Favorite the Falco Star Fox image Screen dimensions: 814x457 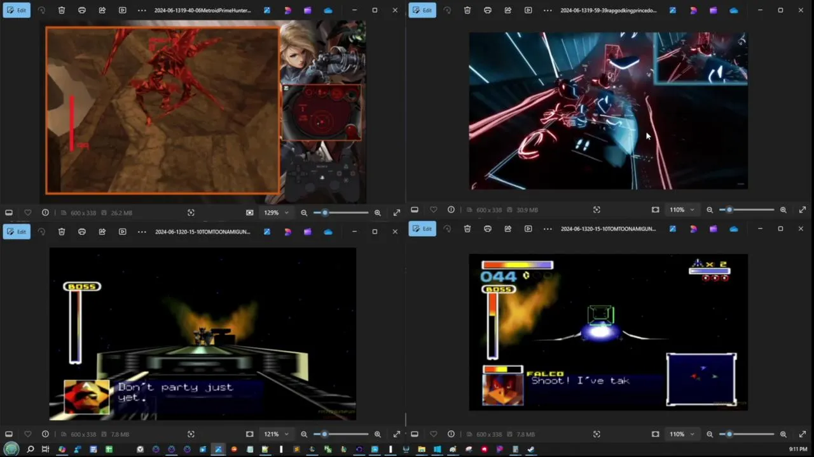point(433,434)
